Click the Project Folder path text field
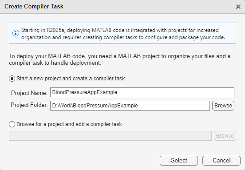The width and height of the screenshot is (245, 170). click(x=130, y=106)
